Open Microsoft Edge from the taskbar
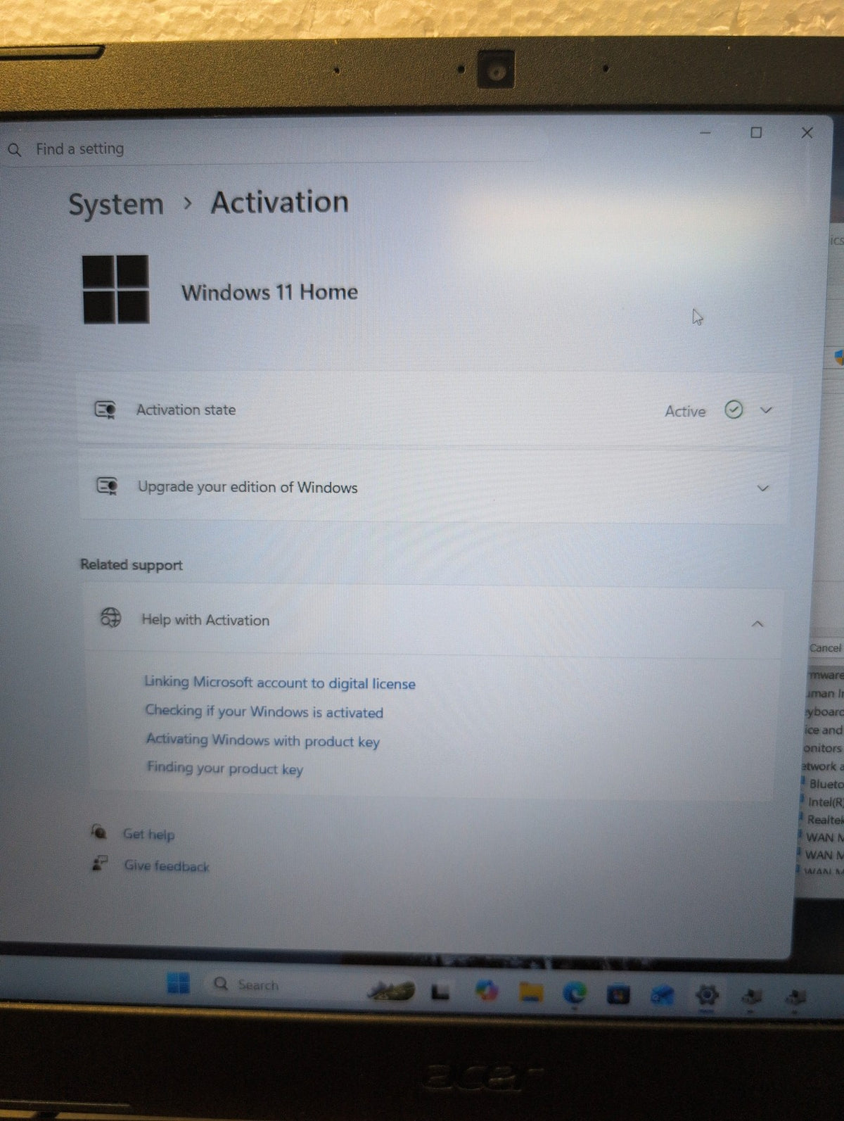 pyautogui.click(x=575, y=993)
